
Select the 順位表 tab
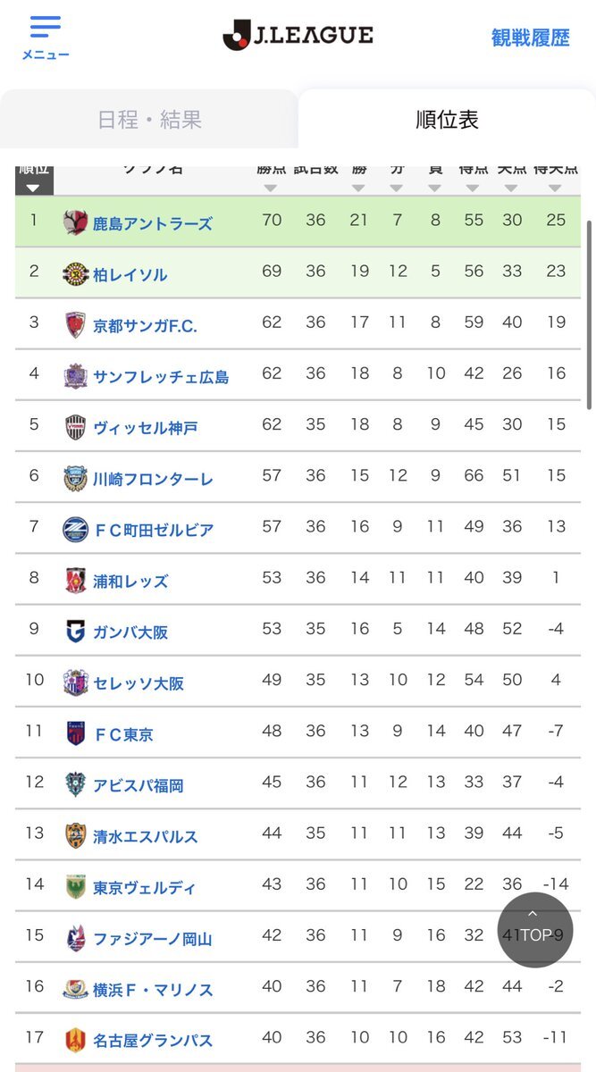[447, 120]
